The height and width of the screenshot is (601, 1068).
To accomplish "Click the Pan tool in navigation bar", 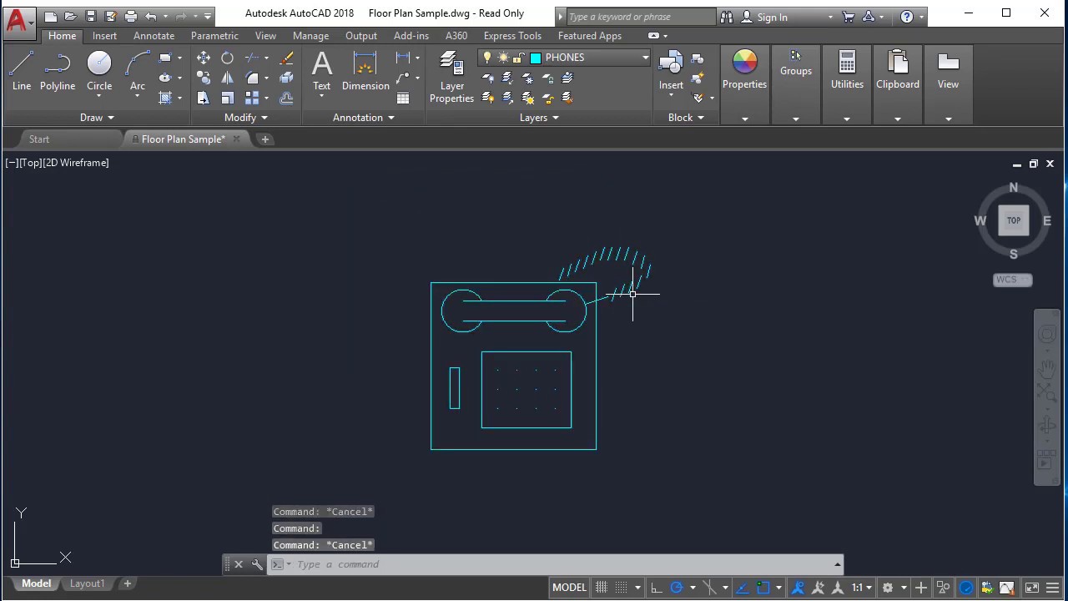I will pyautogui.click(x=1047, y=367).
